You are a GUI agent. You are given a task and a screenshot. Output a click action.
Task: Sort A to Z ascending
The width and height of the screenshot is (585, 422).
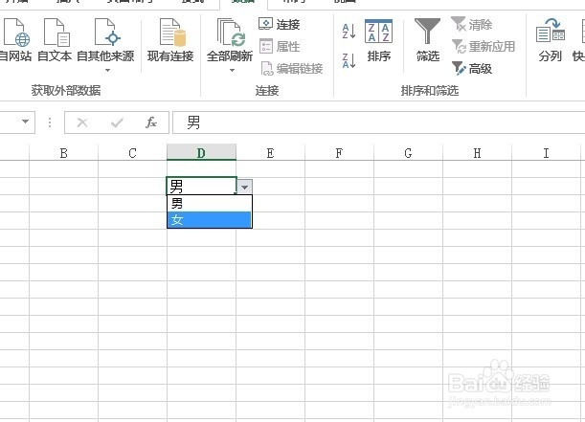[349, 32]
